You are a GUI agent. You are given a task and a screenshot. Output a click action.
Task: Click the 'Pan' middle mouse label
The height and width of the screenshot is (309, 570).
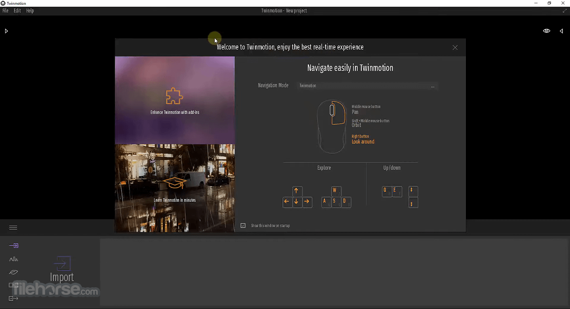point(355,112)
